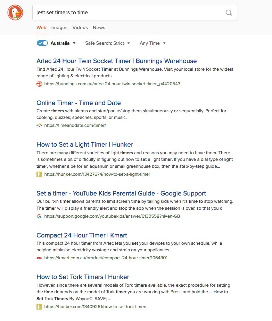The height and width of the screenshot is (321, 272).
Task: Open Compact 24 Hour Timer Kmart result
Action: [82, 235]
